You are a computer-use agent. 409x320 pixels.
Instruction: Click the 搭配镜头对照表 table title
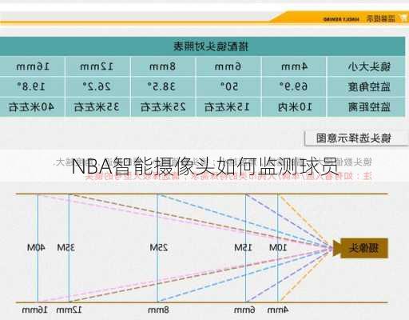[211, 46]
